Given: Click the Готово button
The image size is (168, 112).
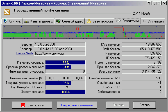Looking at the screenshot, I should (x=144, y=105).
